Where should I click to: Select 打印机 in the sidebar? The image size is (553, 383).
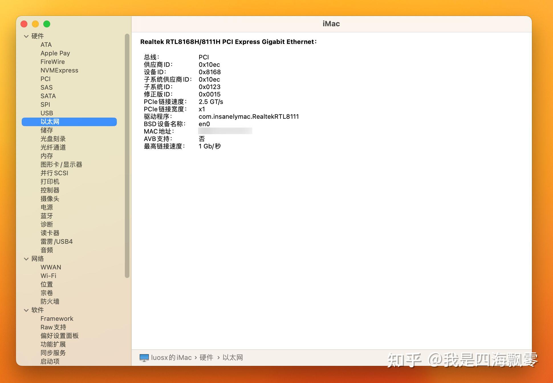pos(50,182)
